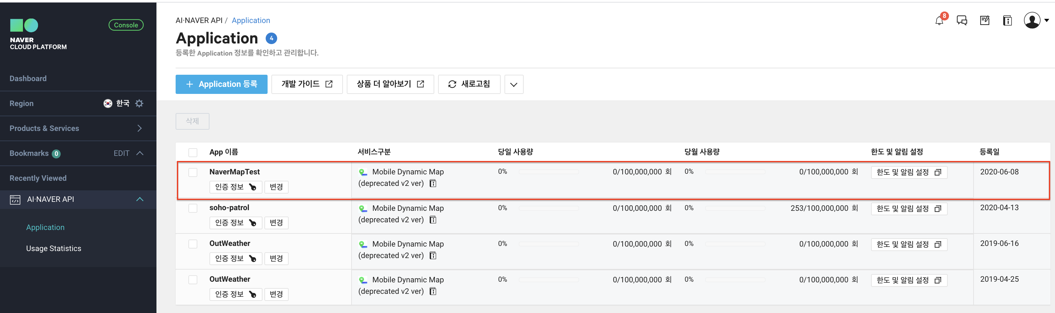The height and width of the screenshot is (313, 1055).
Task: Click 변경 for OutWeather 2019-04-25
Action: pyautogui.click(x=277, y=294)
